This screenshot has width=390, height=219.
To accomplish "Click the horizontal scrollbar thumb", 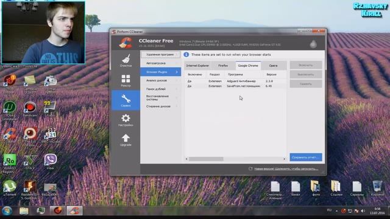I will [x=206, y=159].
